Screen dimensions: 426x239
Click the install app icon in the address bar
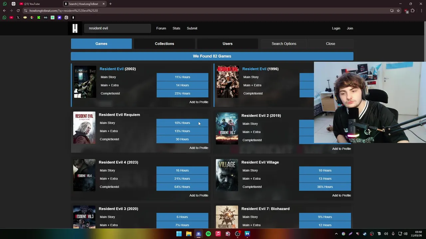tap(392, 11)
